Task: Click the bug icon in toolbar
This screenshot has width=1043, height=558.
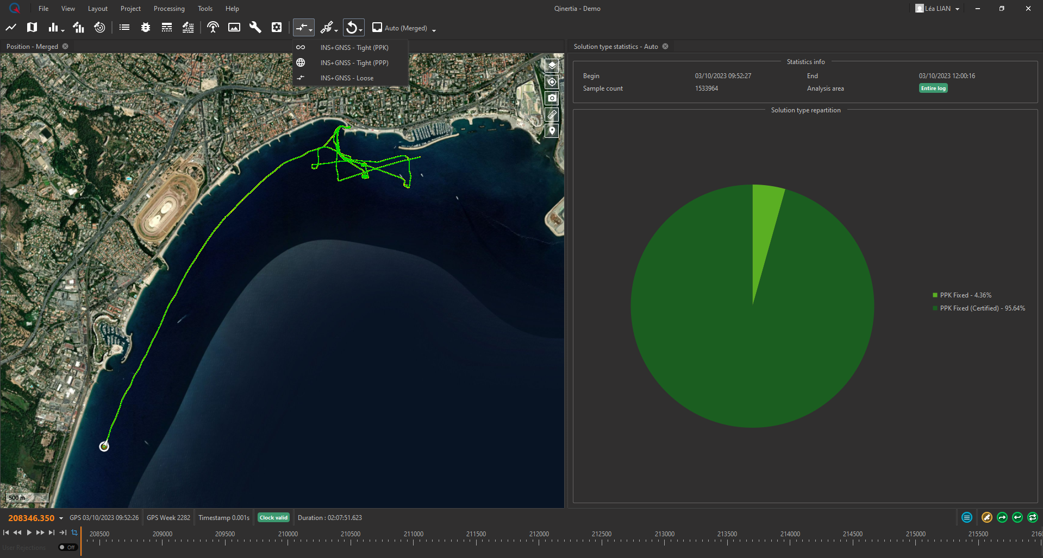Action: (145, 28)
